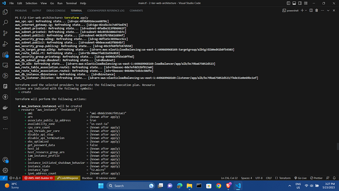Kill terminal with trash icon
The width and height of the screenshot is (339, 191).
click(x=317, y=10)
